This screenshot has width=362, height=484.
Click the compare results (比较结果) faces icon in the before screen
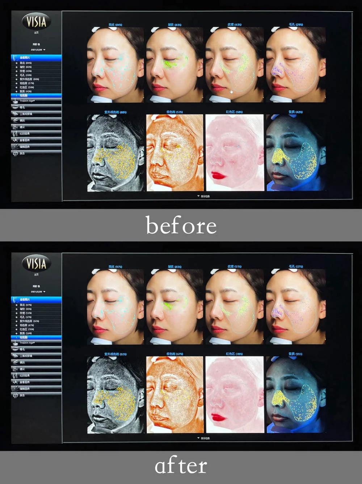15,133
